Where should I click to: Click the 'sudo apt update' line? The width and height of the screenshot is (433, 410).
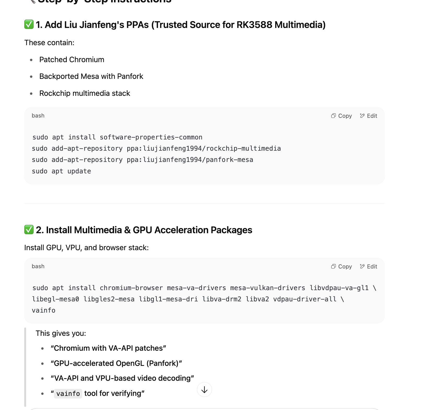point(61,171)
